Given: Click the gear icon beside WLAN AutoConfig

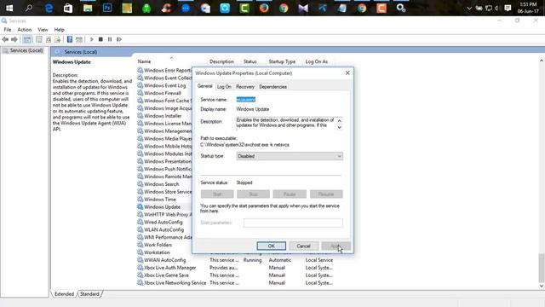Looking at the screenshot, I should click(140, 229).
